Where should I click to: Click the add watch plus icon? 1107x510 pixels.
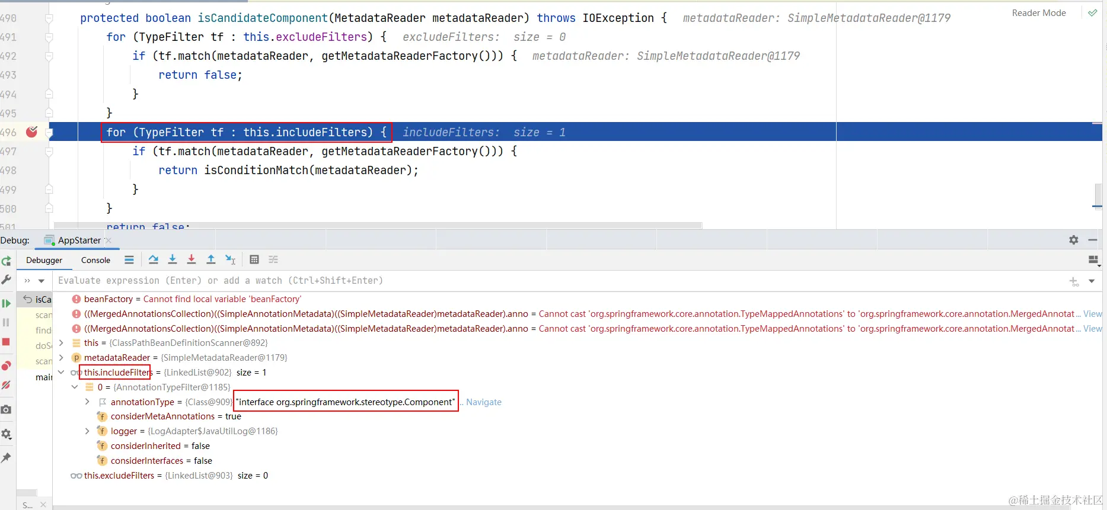click(1074, 281)
